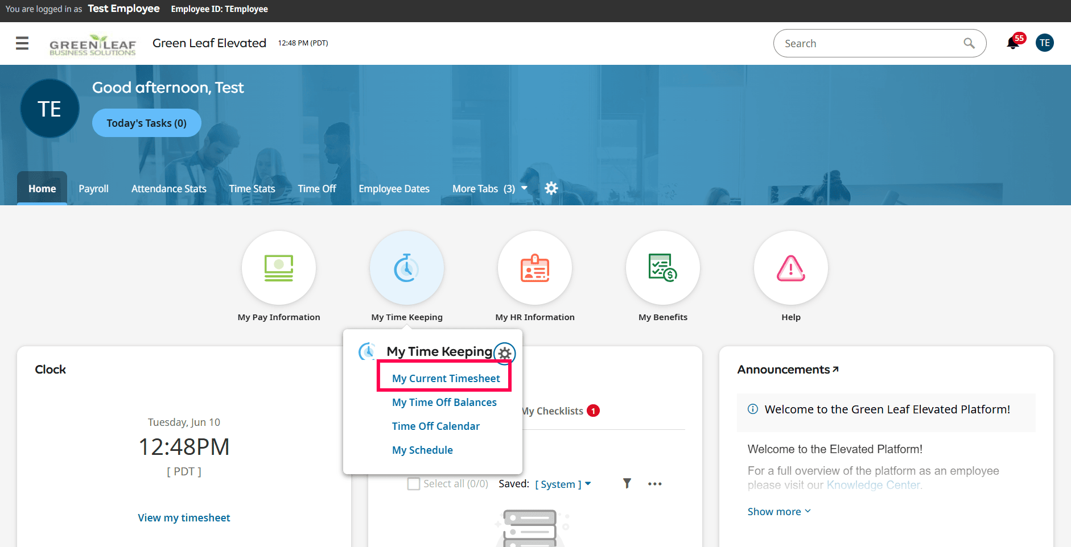This screenshot has width=1071, height=547.
Task: Switch to the Home tab
Action: 42,188
